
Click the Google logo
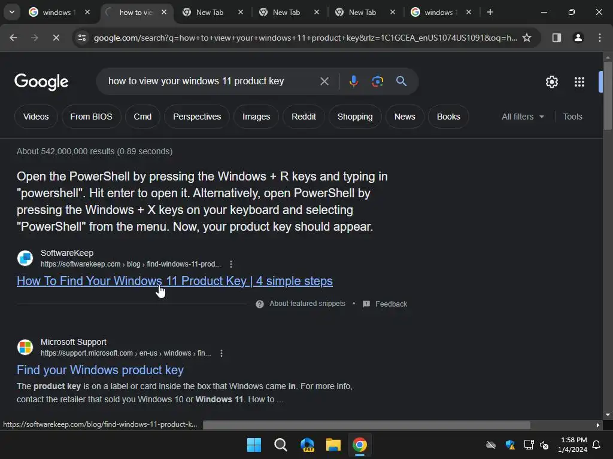[x=41, y=82]
